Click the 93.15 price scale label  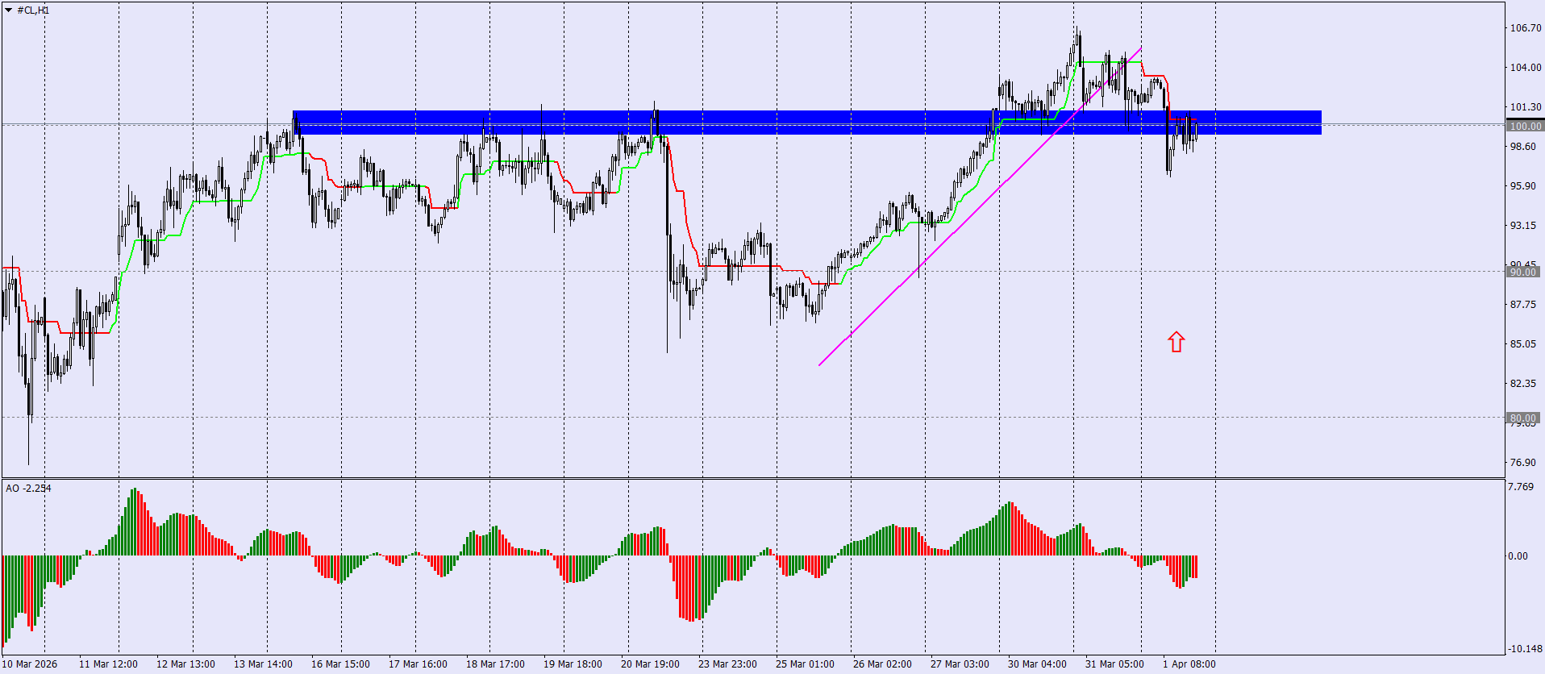[1523, 225]
